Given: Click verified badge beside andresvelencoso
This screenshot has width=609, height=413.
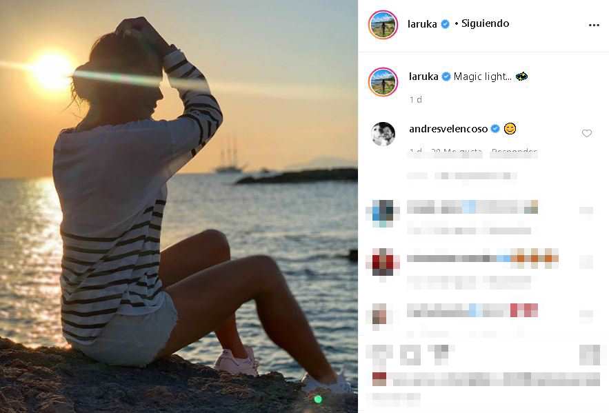Looking at the screenshot, I should point(495,128).
